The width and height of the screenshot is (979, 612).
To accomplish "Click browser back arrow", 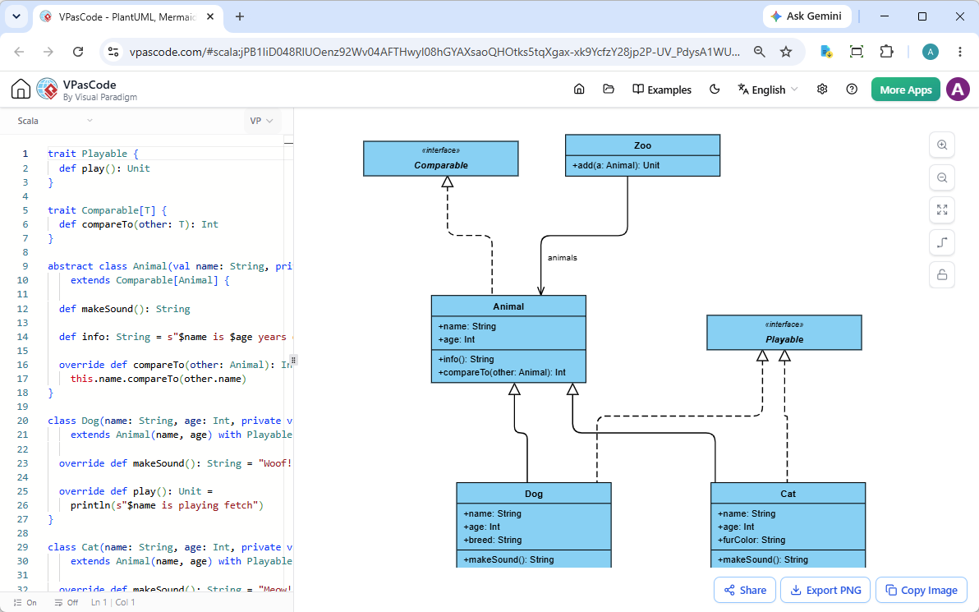I will [x=20, y=52].
